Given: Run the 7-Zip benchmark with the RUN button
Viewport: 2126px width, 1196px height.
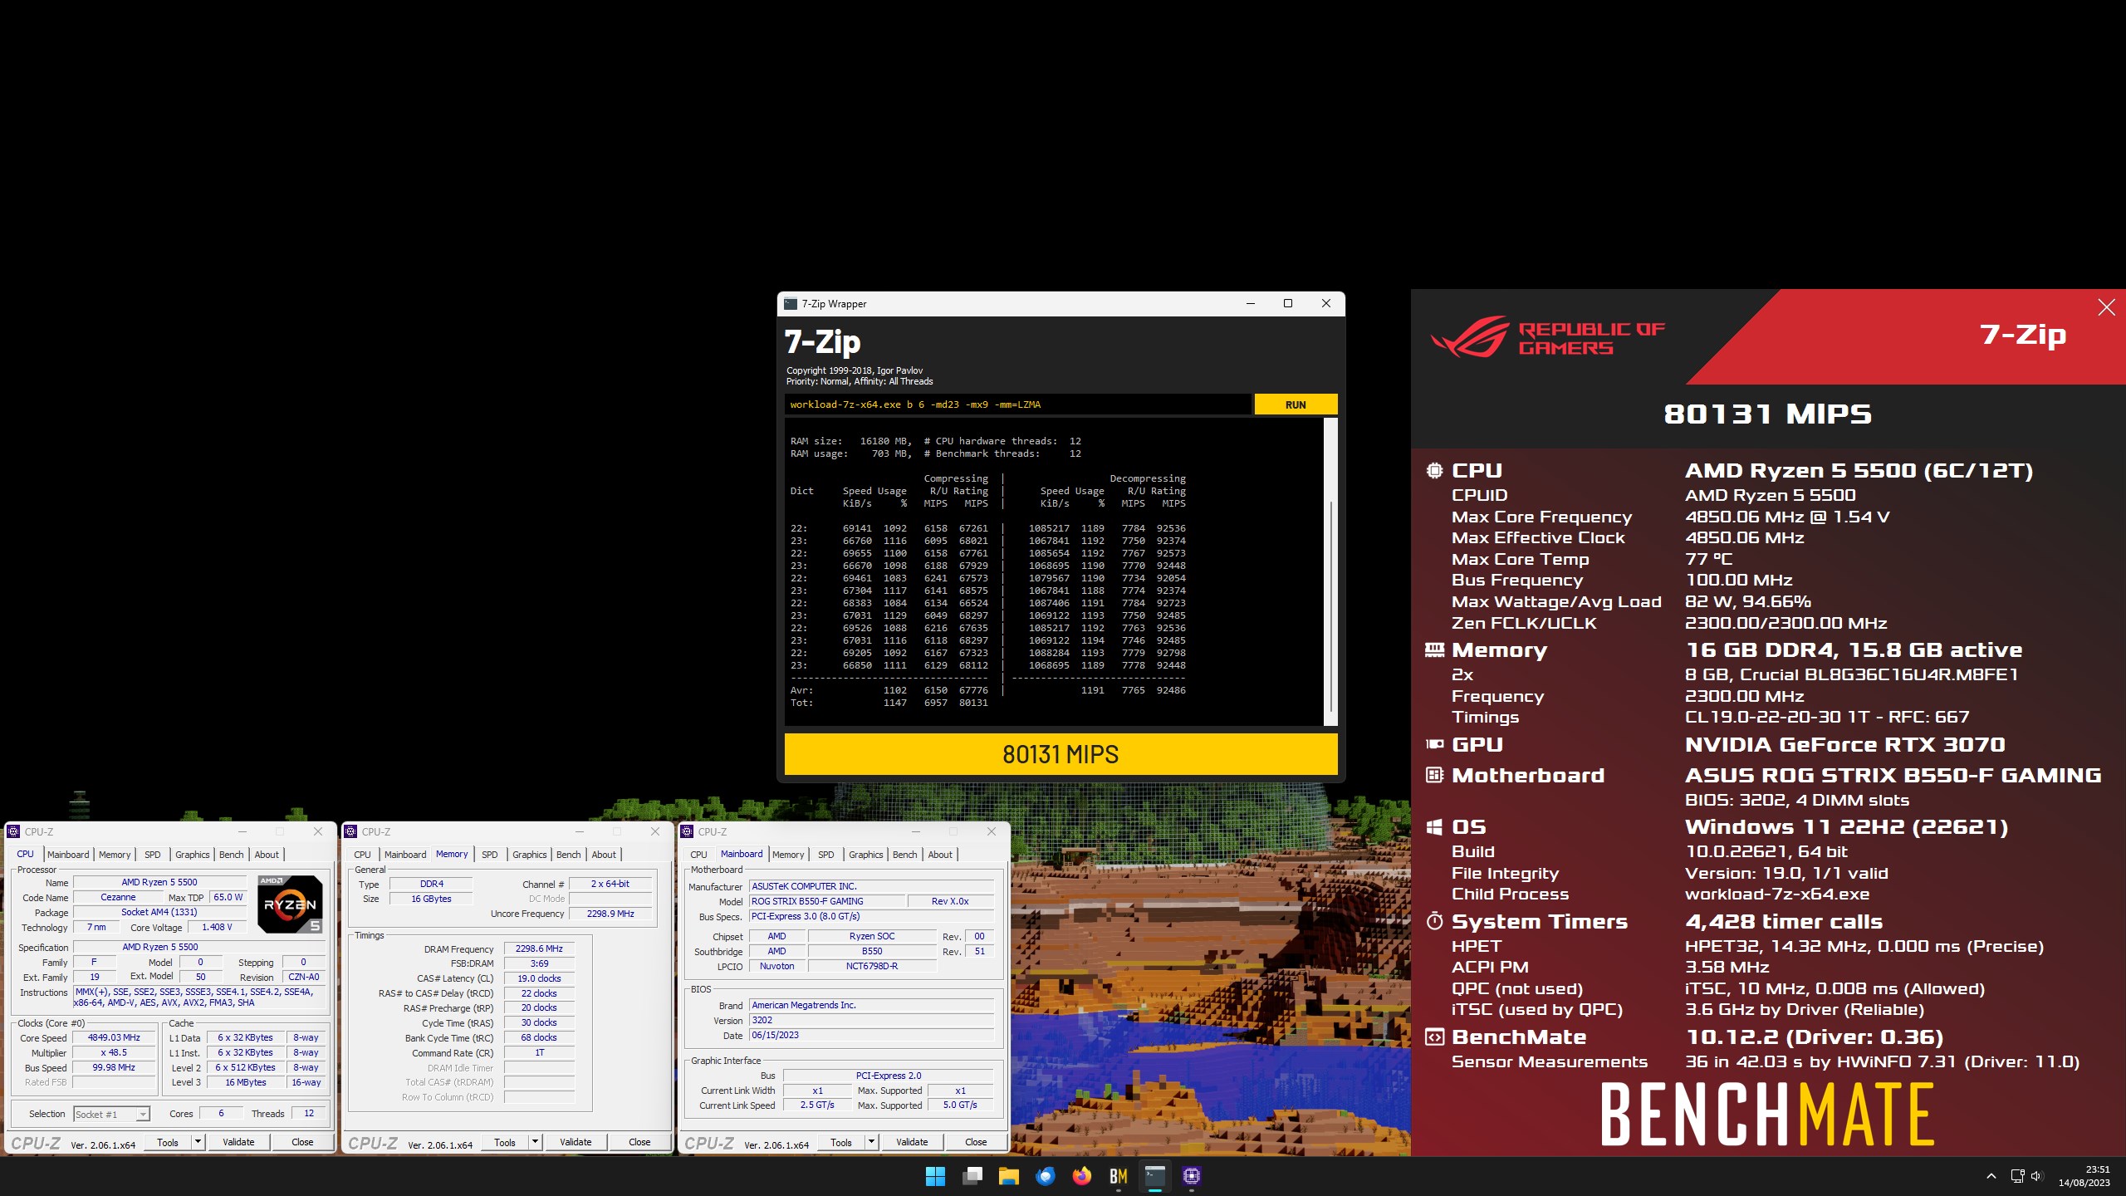Looking at the screenshot, I should pos(1296,404).
